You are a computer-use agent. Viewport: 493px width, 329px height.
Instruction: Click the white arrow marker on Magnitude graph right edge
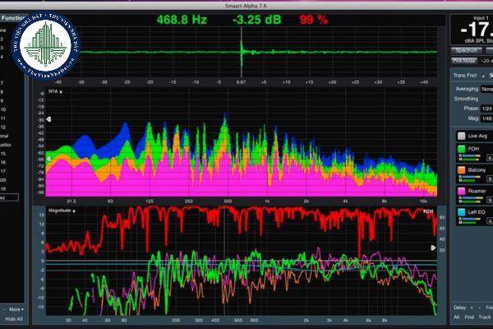pyautogui.click(x=434, y=247)
